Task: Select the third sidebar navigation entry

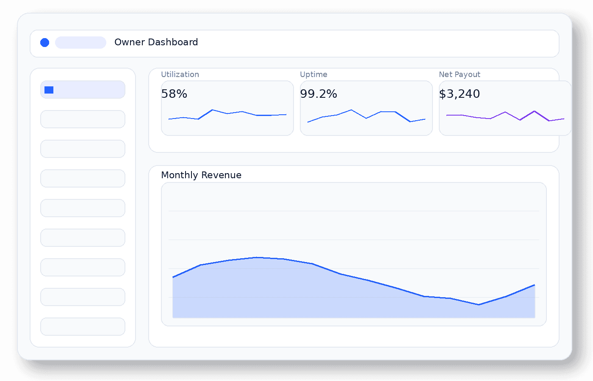Action: (x=83, y=149)
